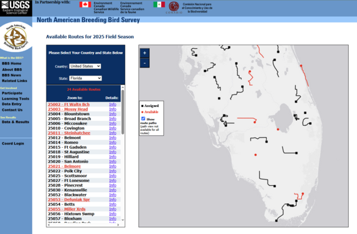The image size is (357, 234).
Task: Open Info for 25056 - Hixtown Swmp
Action: [113, 214]
